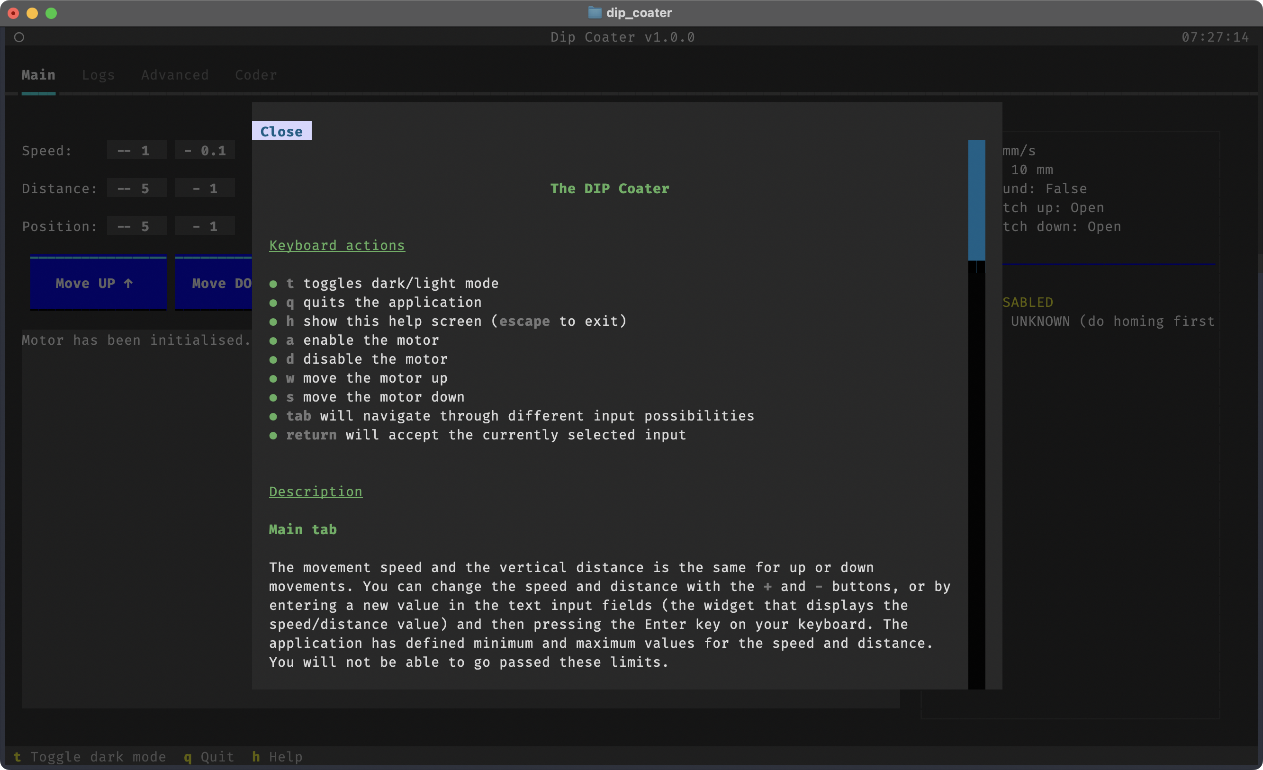Image resolution: width=1263 pixels, height=770 pixels.
Task: Open the Advanced tab
Action: pos(175,75)
